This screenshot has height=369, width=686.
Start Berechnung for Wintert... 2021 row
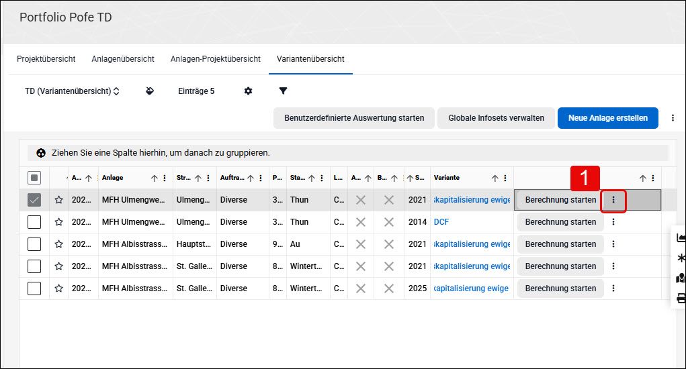point(560,266)
